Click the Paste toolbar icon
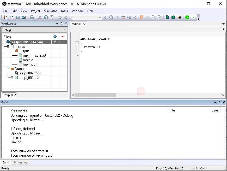The height and width of the screenshot is (171, 227). tap(52, 17)
